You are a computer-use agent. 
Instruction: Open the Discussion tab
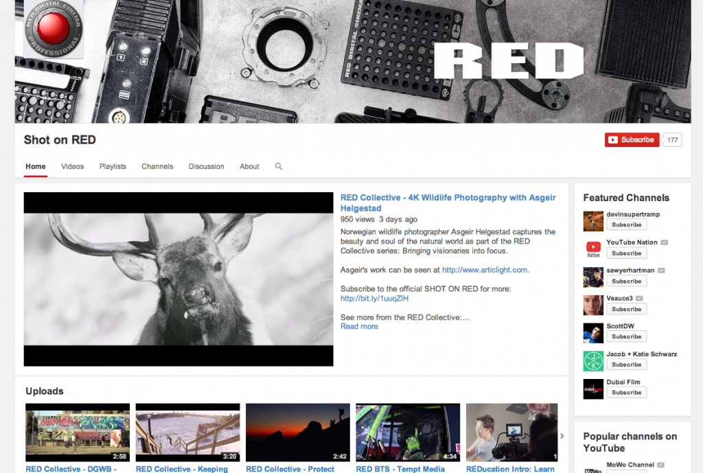(206, 166)
